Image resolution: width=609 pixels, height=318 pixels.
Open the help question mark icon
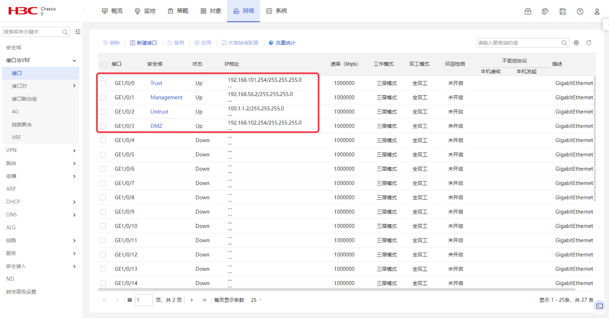(x=580, y=11)
